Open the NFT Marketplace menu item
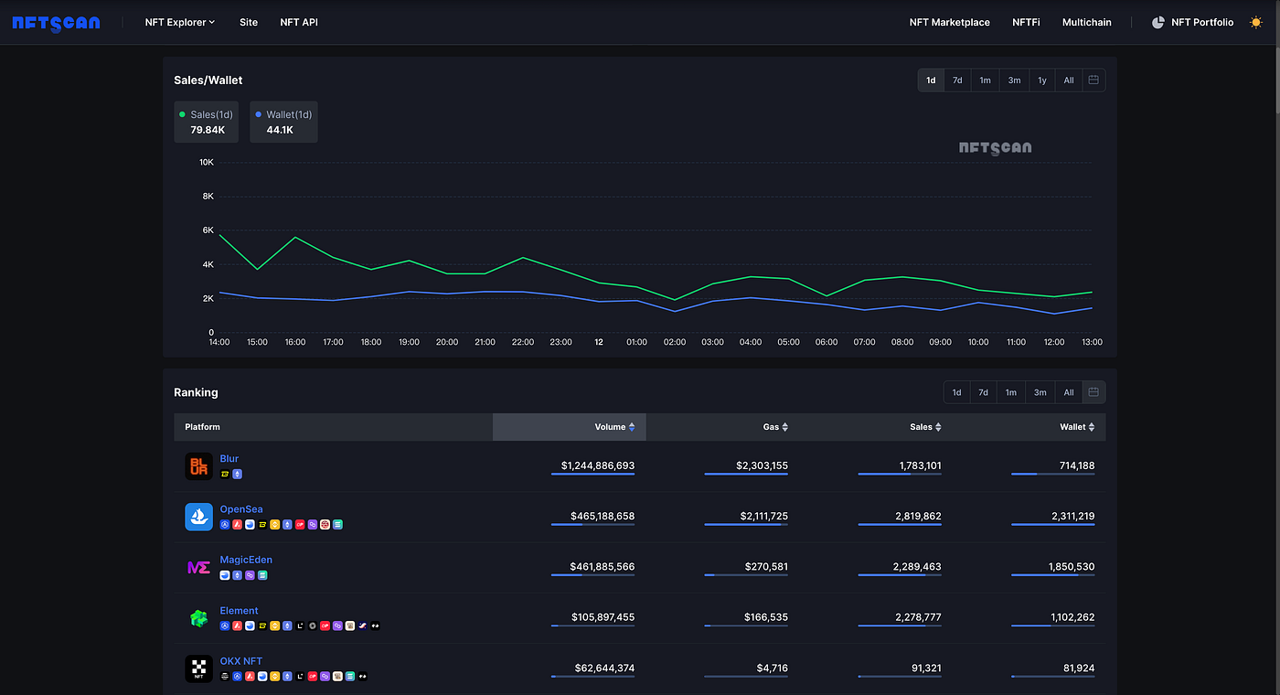Viewport: 1280px width, 695px height. pos(949,22)
